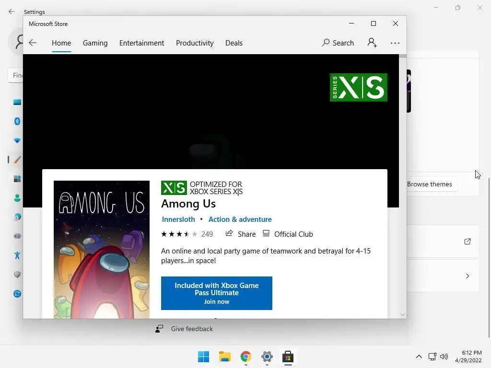Open Google Chrome from the taskbar
The image size is (491, 368).
click(246, 356)
